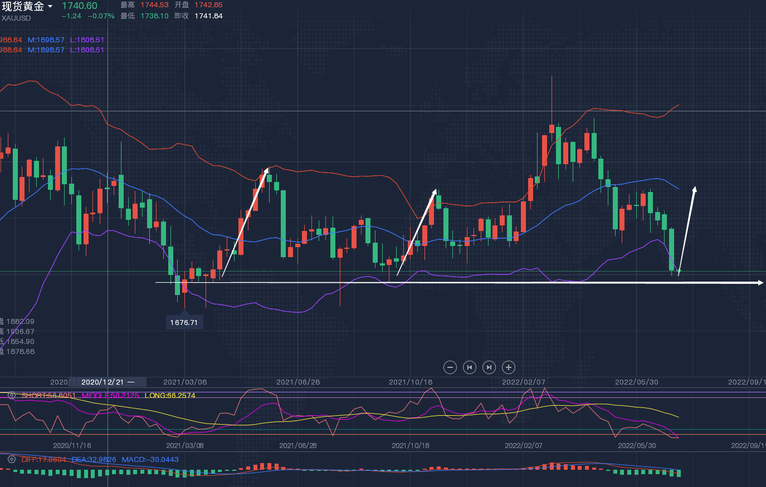Zoom in the chart with plus button
The height and width of the screenshot is (487, 766).
click(508, 367)
